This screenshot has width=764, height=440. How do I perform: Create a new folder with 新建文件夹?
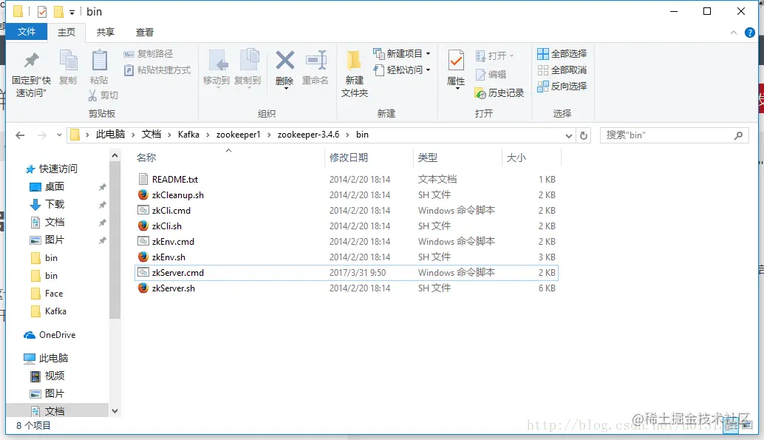pyautogui.click(x=354, y=73)
